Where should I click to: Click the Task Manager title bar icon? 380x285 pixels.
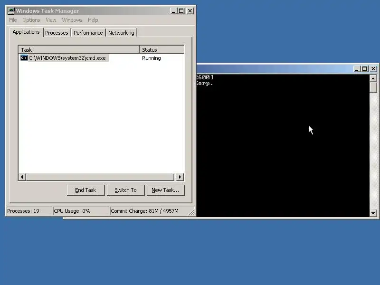point(11,11)
